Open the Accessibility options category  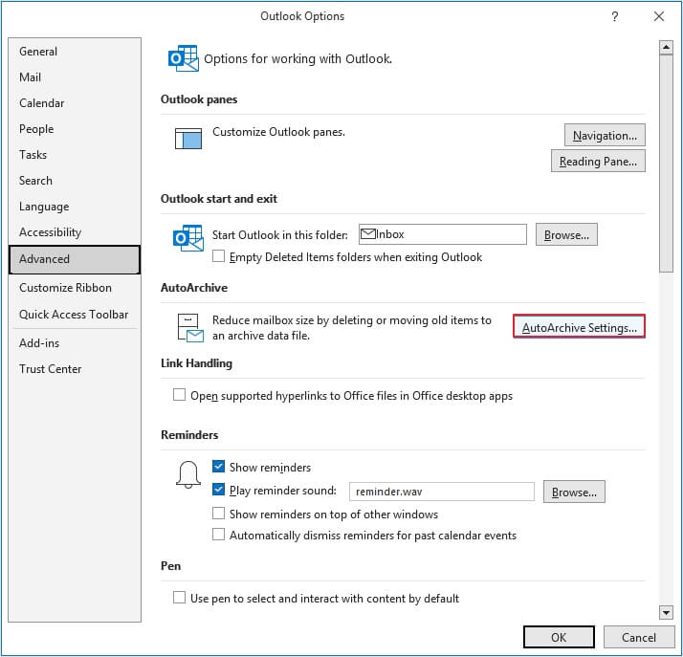75,232
